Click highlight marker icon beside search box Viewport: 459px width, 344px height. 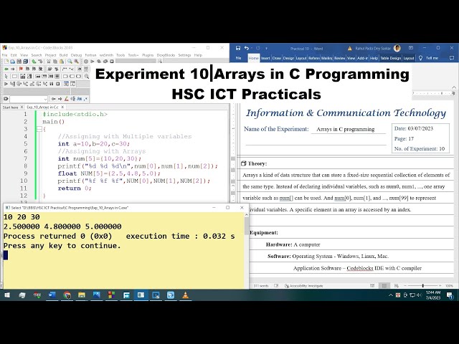click(x=67, y=99)
